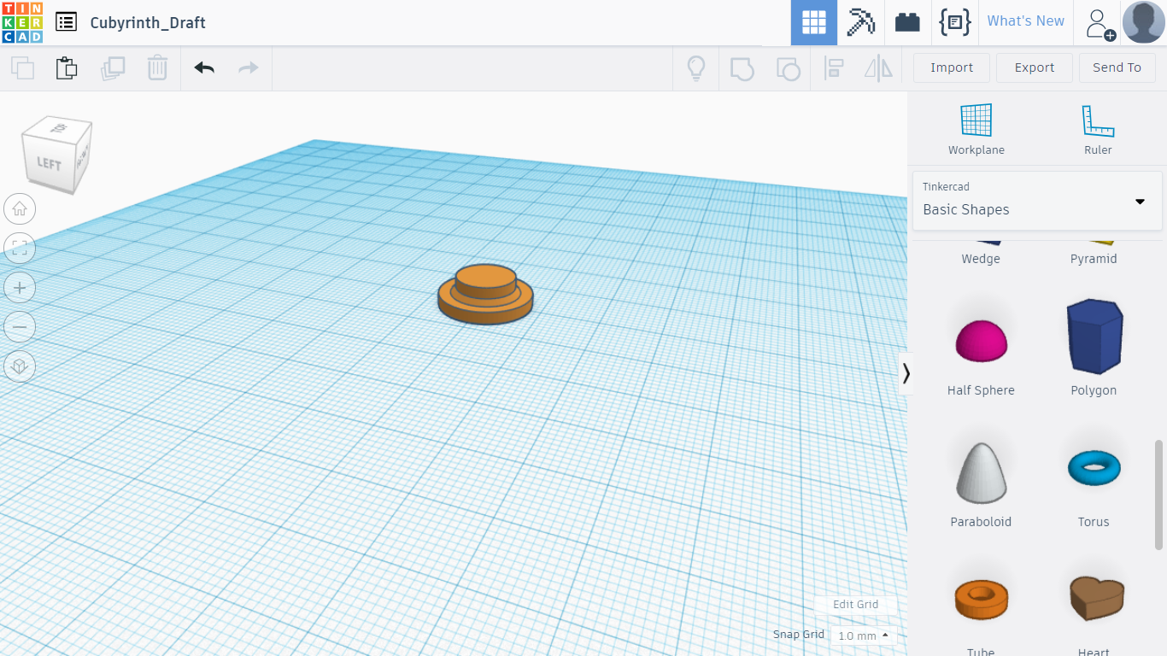This screenshot has height=656, width=1167.
Task: Click the Show all lightbulb icon
Action: click(x=696, y=67)
